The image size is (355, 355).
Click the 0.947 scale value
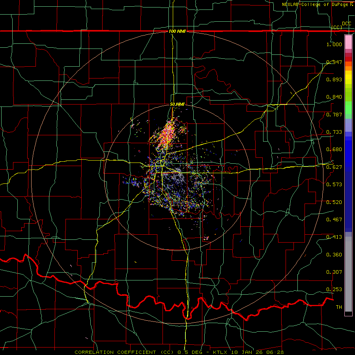coord(334,62)
